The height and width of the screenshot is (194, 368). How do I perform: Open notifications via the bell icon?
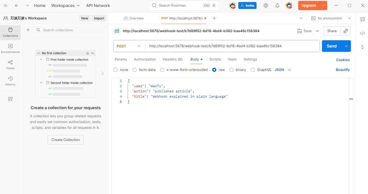277,5
